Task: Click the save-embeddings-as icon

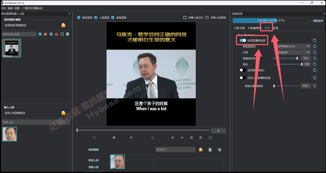Action: pos(220,150)
